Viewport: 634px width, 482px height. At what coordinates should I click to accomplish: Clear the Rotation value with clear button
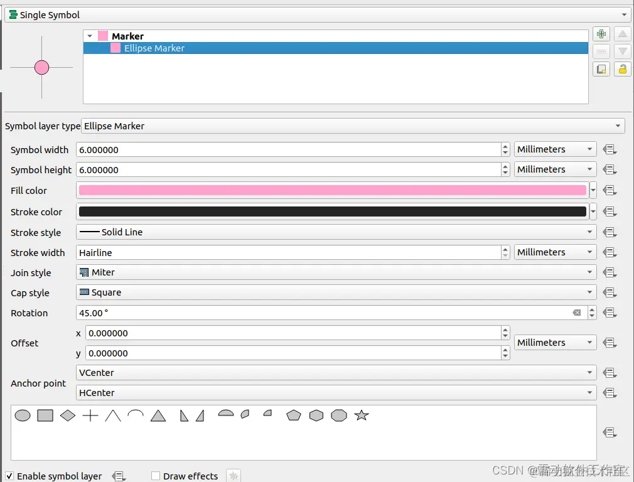coord(577,313)
